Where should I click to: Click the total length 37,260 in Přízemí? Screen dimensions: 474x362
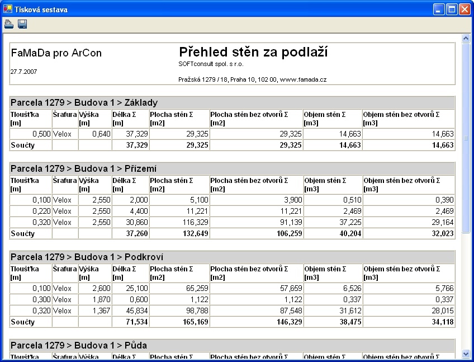tap(137, 233)
